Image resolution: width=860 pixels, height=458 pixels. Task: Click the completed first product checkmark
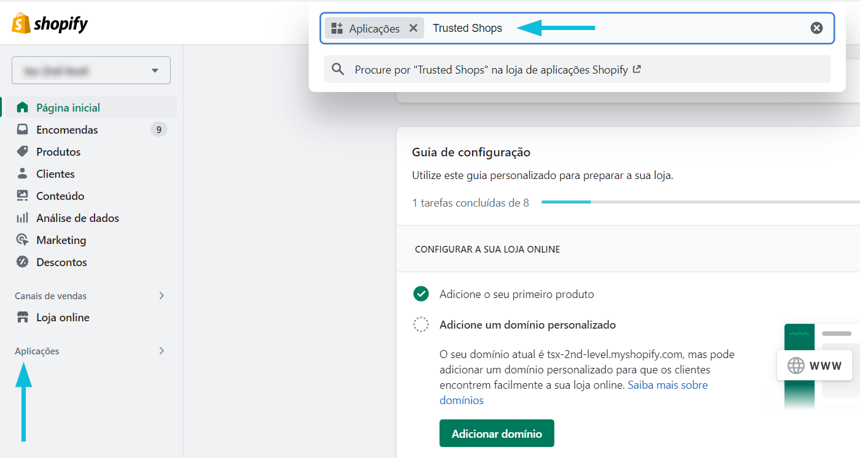pyautogui.click(x=421, y=294)
